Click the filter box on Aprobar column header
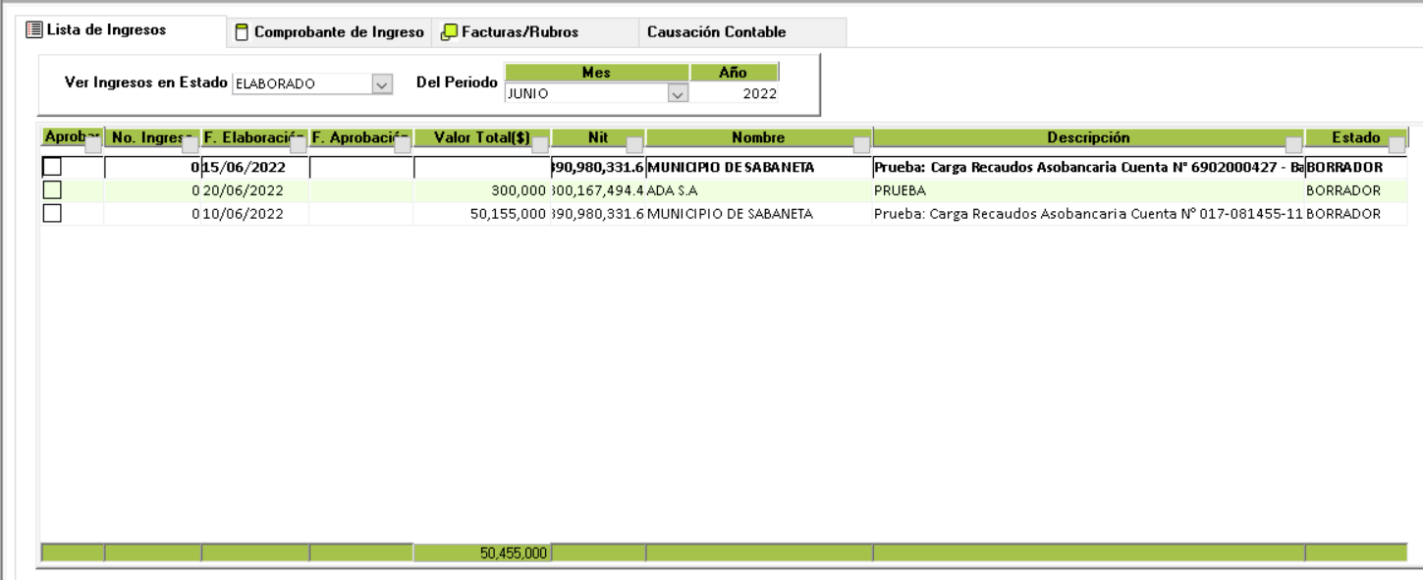This screenshot has width=1423, height=580. tap(93, 145)
